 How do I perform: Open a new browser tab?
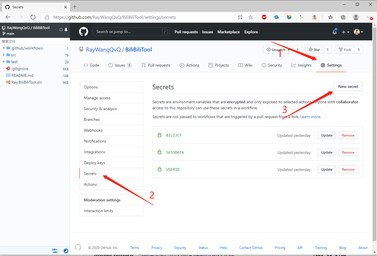(75, 7)
